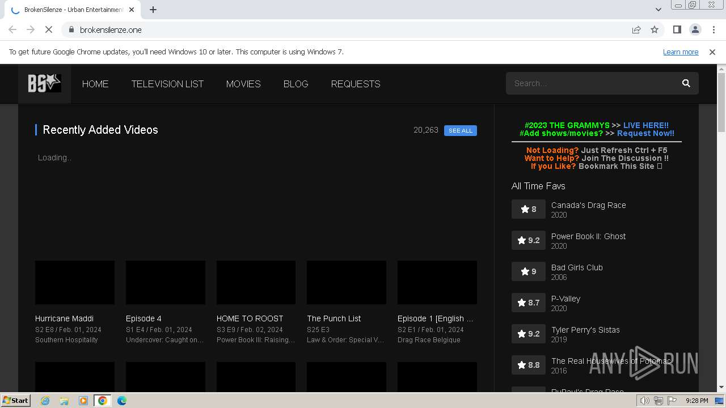Open the REQUESTS menu item
Screen dimensions: 726x408
[356, 84]
